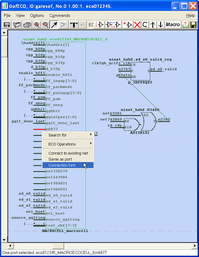This screenshot has width=199, height=257.
Task: Select the arrow pointer tool
Action: coord(54,25)
